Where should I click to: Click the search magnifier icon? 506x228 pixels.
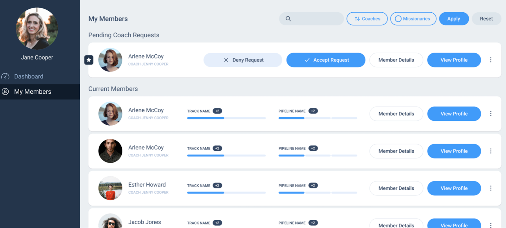point(288,19)
